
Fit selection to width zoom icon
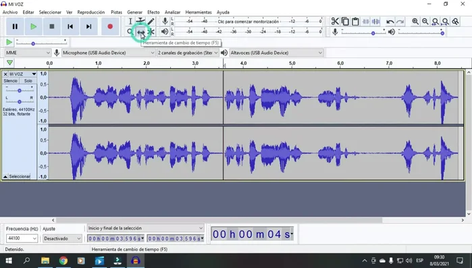(436, 22)
